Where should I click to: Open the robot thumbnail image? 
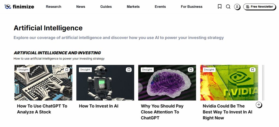pyautogui.click(x=105, y=82)
